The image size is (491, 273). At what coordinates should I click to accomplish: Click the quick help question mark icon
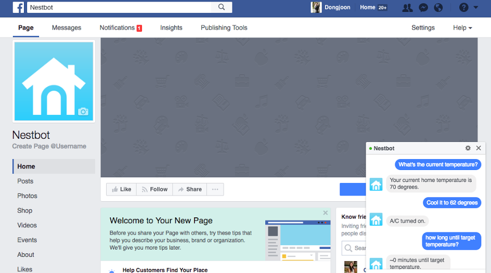464,7
